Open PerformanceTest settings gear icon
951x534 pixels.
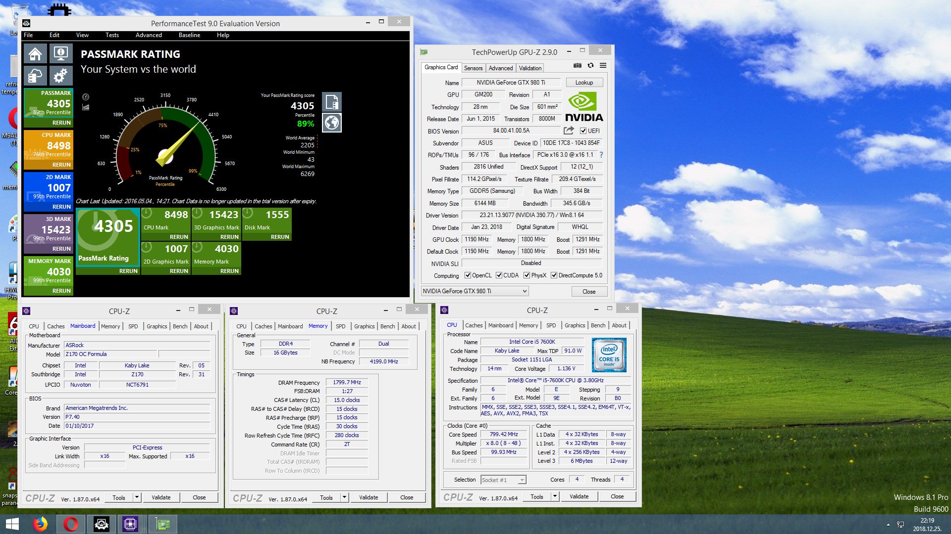tap(61, 76)
